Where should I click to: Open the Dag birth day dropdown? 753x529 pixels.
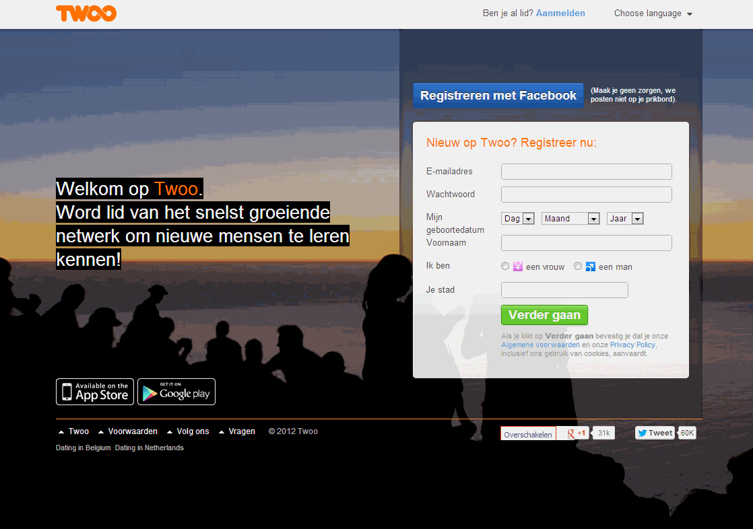(x=518, y=219)
